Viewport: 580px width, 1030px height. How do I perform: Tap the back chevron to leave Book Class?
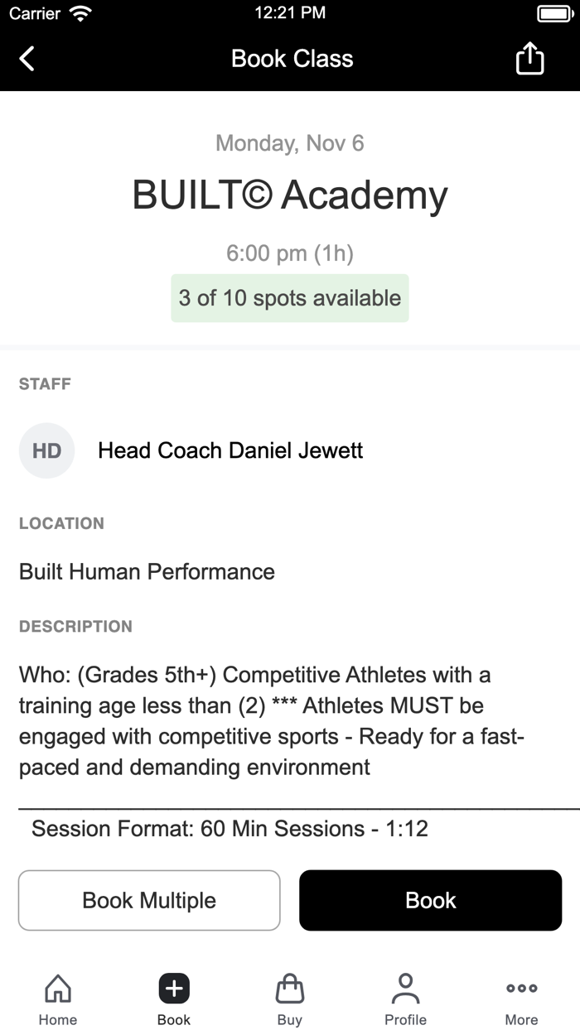point(27,58)
